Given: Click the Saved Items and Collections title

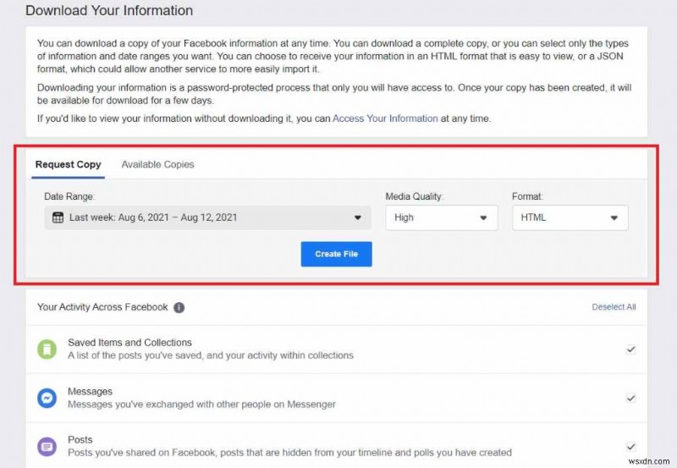Looking at the screenshot, I should coord(129,343).
